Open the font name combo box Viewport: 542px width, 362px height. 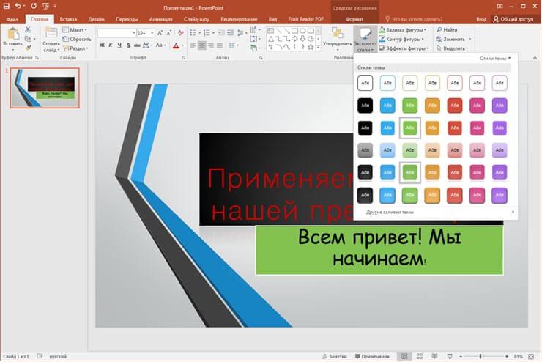pos(116,33)
